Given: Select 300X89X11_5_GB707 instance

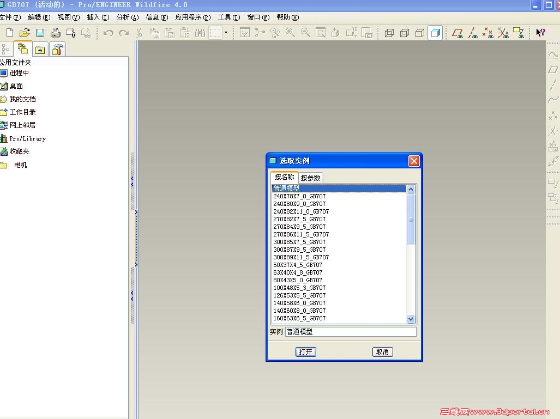Looking at the screenshot, I should [x=339, y=257].
